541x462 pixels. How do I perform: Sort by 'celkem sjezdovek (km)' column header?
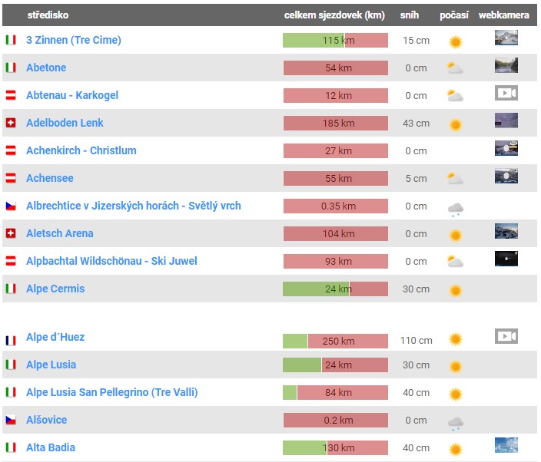click(x=334, y=15)
